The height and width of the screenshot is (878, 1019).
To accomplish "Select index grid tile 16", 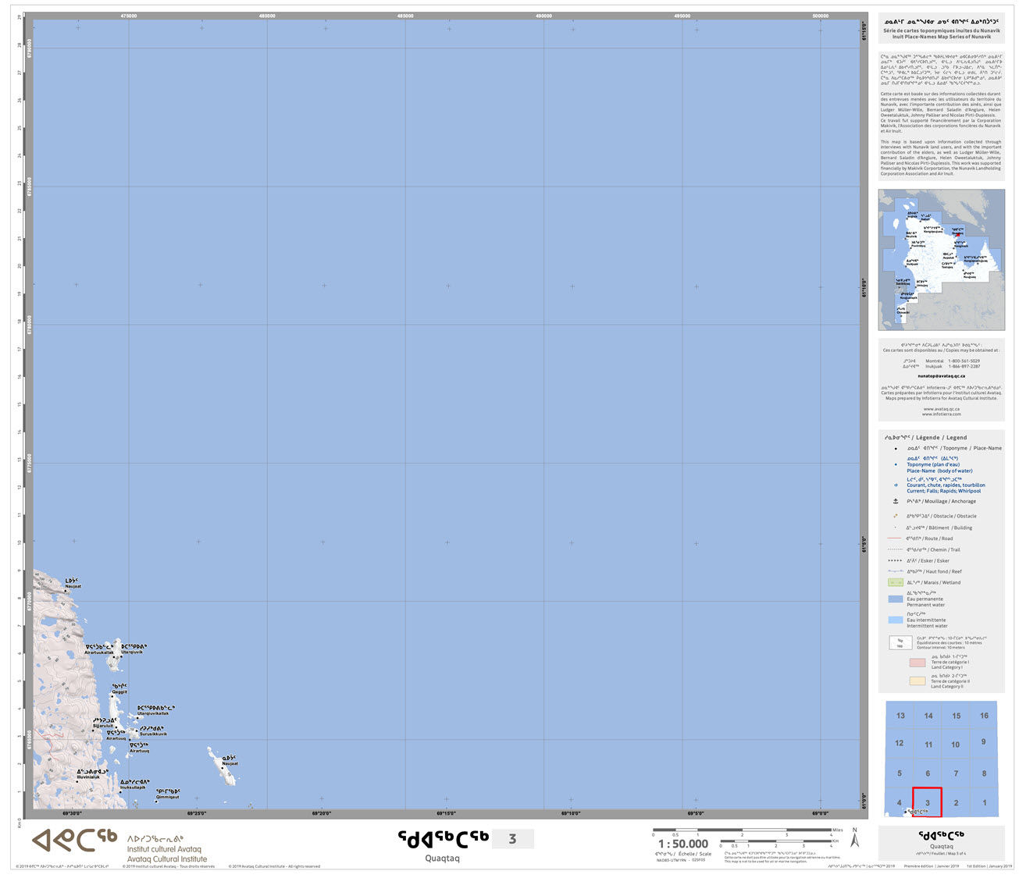I will [x=985, y=716].
